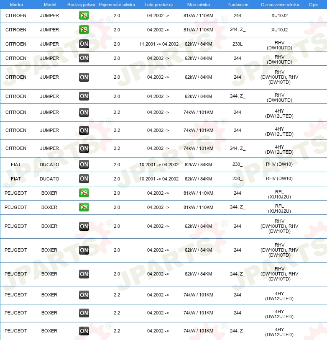Click XU10J2 engine code in the 244, Z_ row
327x340 pixels.
[279, 30]
